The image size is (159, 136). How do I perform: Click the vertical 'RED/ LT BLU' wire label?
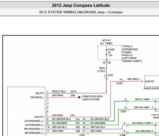pos(101,70)
